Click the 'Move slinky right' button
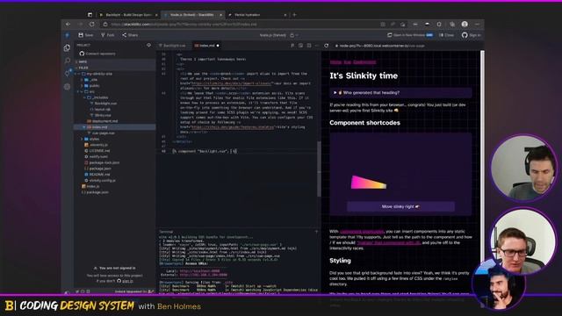This screenshot has width=562, height=316. pyautogui.click(x=400, y=206)
